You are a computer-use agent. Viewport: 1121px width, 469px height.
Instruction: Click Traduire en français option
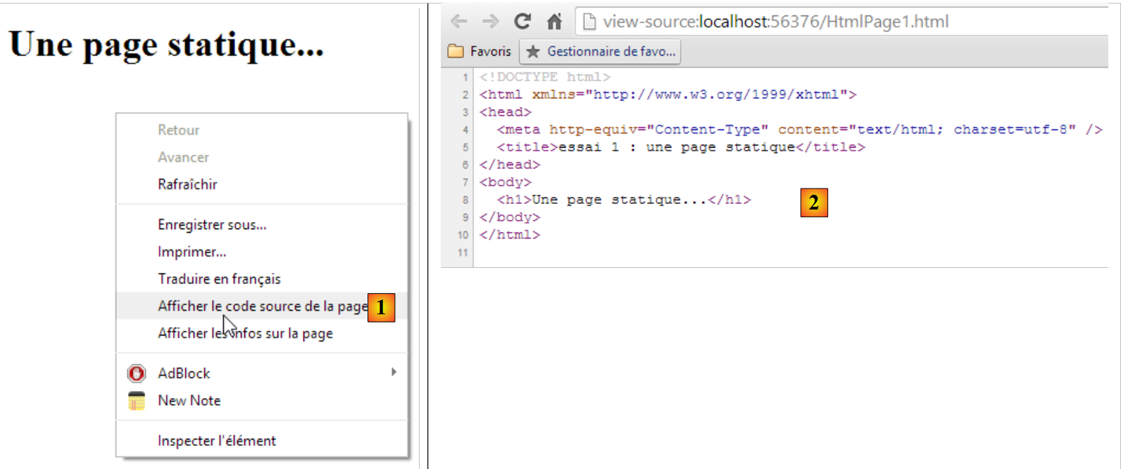219,279
